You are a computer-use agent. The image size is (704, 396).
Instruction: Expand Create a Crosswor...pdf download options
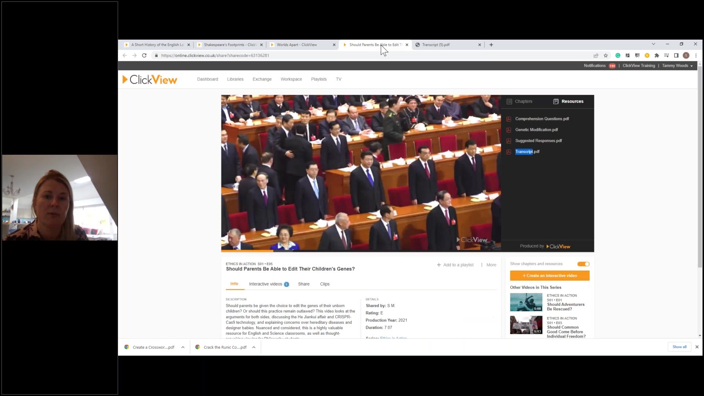(x=183, y=347)
